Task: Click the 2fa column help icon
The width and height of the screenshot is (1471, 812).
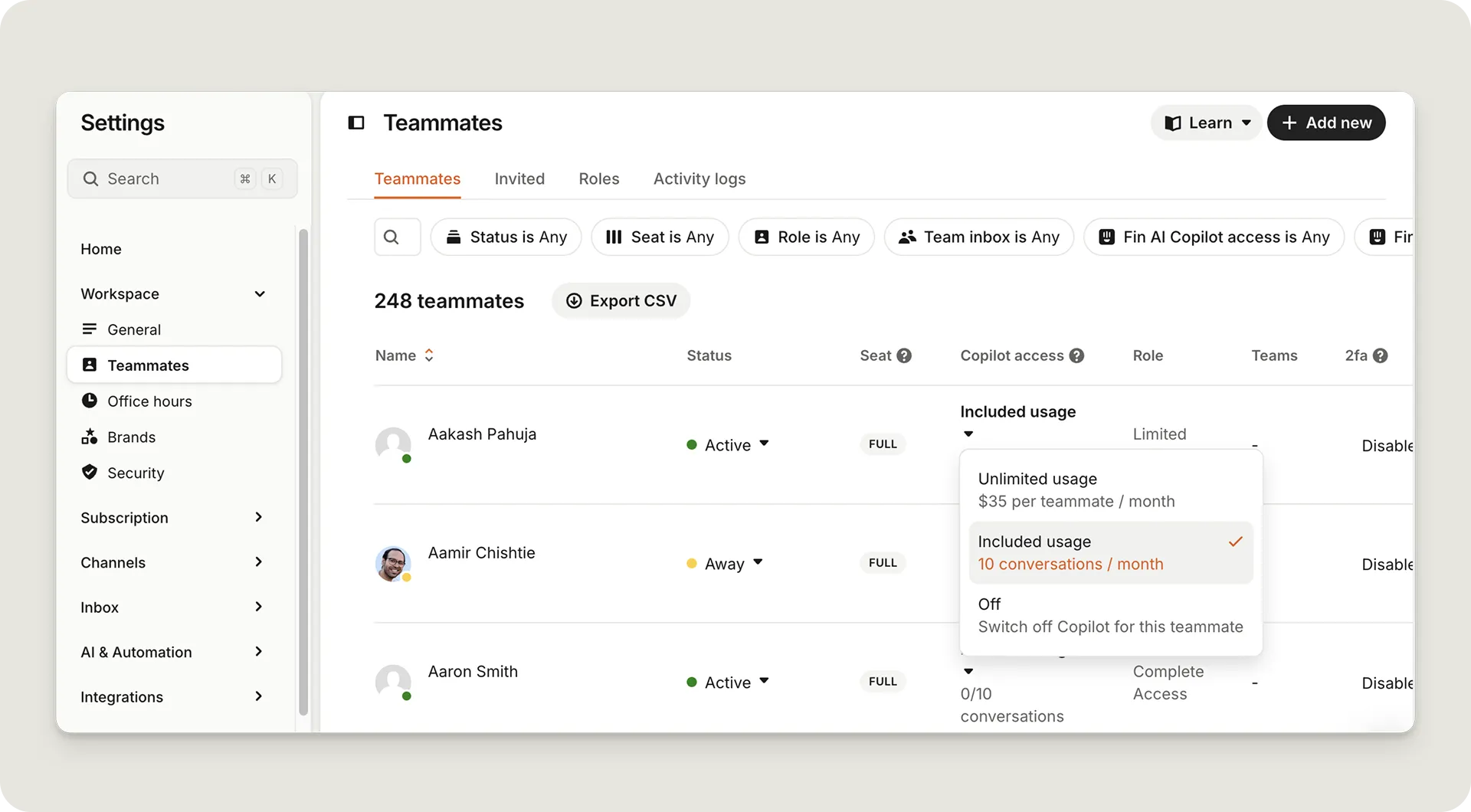Action: pos(1380,355)
